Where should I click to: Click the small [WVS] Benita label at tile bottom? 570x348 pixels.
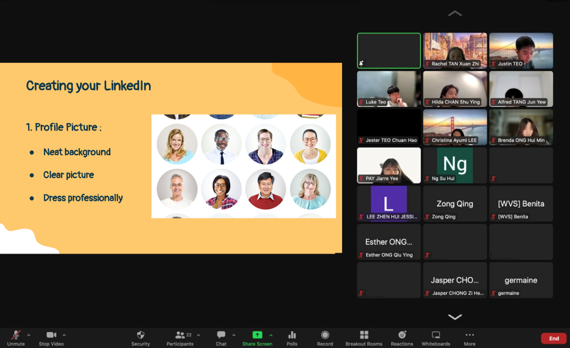(513, 217)
